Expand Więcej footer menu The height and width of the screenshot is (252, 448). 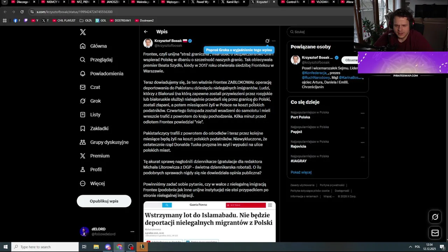(x=328, y=196)
